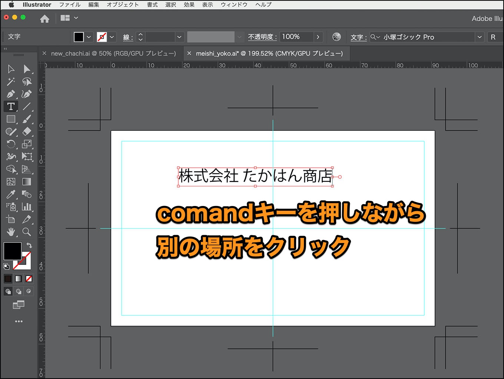Expand the control bar fill color dropdown
The width and height of the screenshot is (504, 379).
(x=89, y=37)
